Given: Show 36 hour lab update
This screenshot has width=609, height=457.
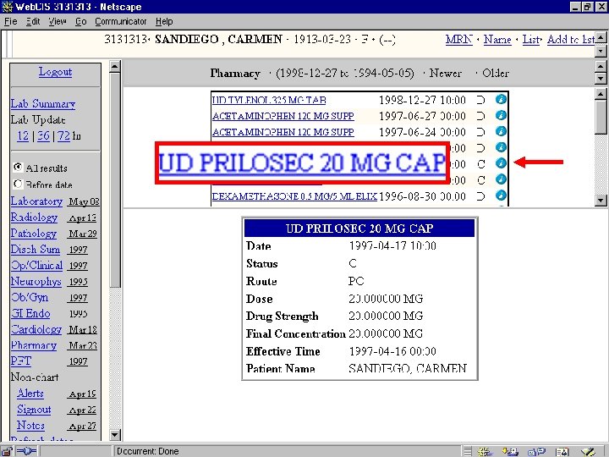Looking at the screenshot, I should coord(43,135).
